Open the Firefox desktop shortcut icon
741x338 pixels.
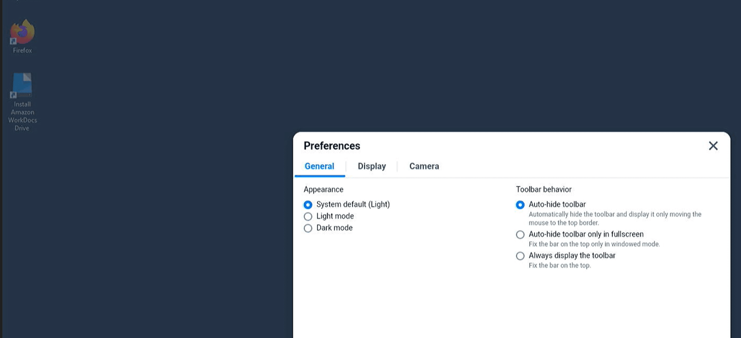pyautogui.click(x=22, y=32)
